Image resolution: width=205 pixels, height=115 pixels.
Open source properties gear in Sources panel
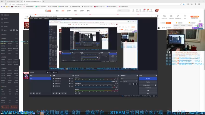[x=59, y=93]
